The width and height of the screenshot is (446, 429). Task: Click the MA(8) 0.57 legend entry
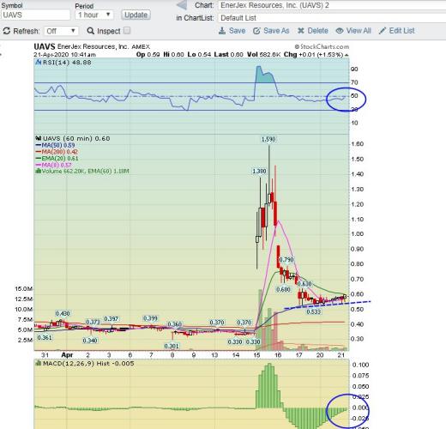click(53, 165)
